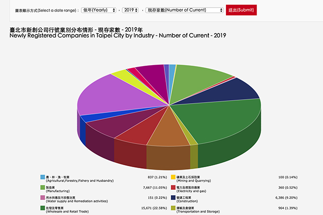Click the Manufacturing legend green swatch
Image resolution: width=323 pixels, height=215 pixels.
click(42, 188)
